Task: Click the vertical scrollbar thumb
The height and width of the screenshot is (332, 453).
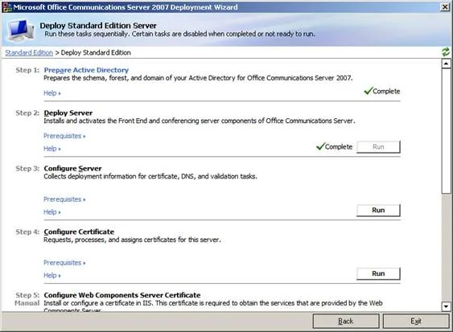Action: (446, 131)
